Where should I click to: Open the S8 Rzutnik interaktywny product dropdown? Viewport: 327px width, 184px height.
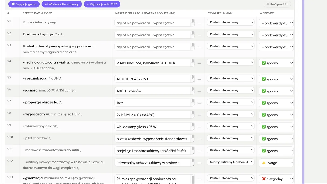click(x=231, y=114)
